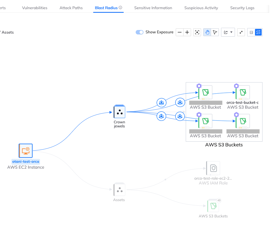Click the AWS S3 Buckets group title
Screen dimensions: 275x225
click(224, 145)
